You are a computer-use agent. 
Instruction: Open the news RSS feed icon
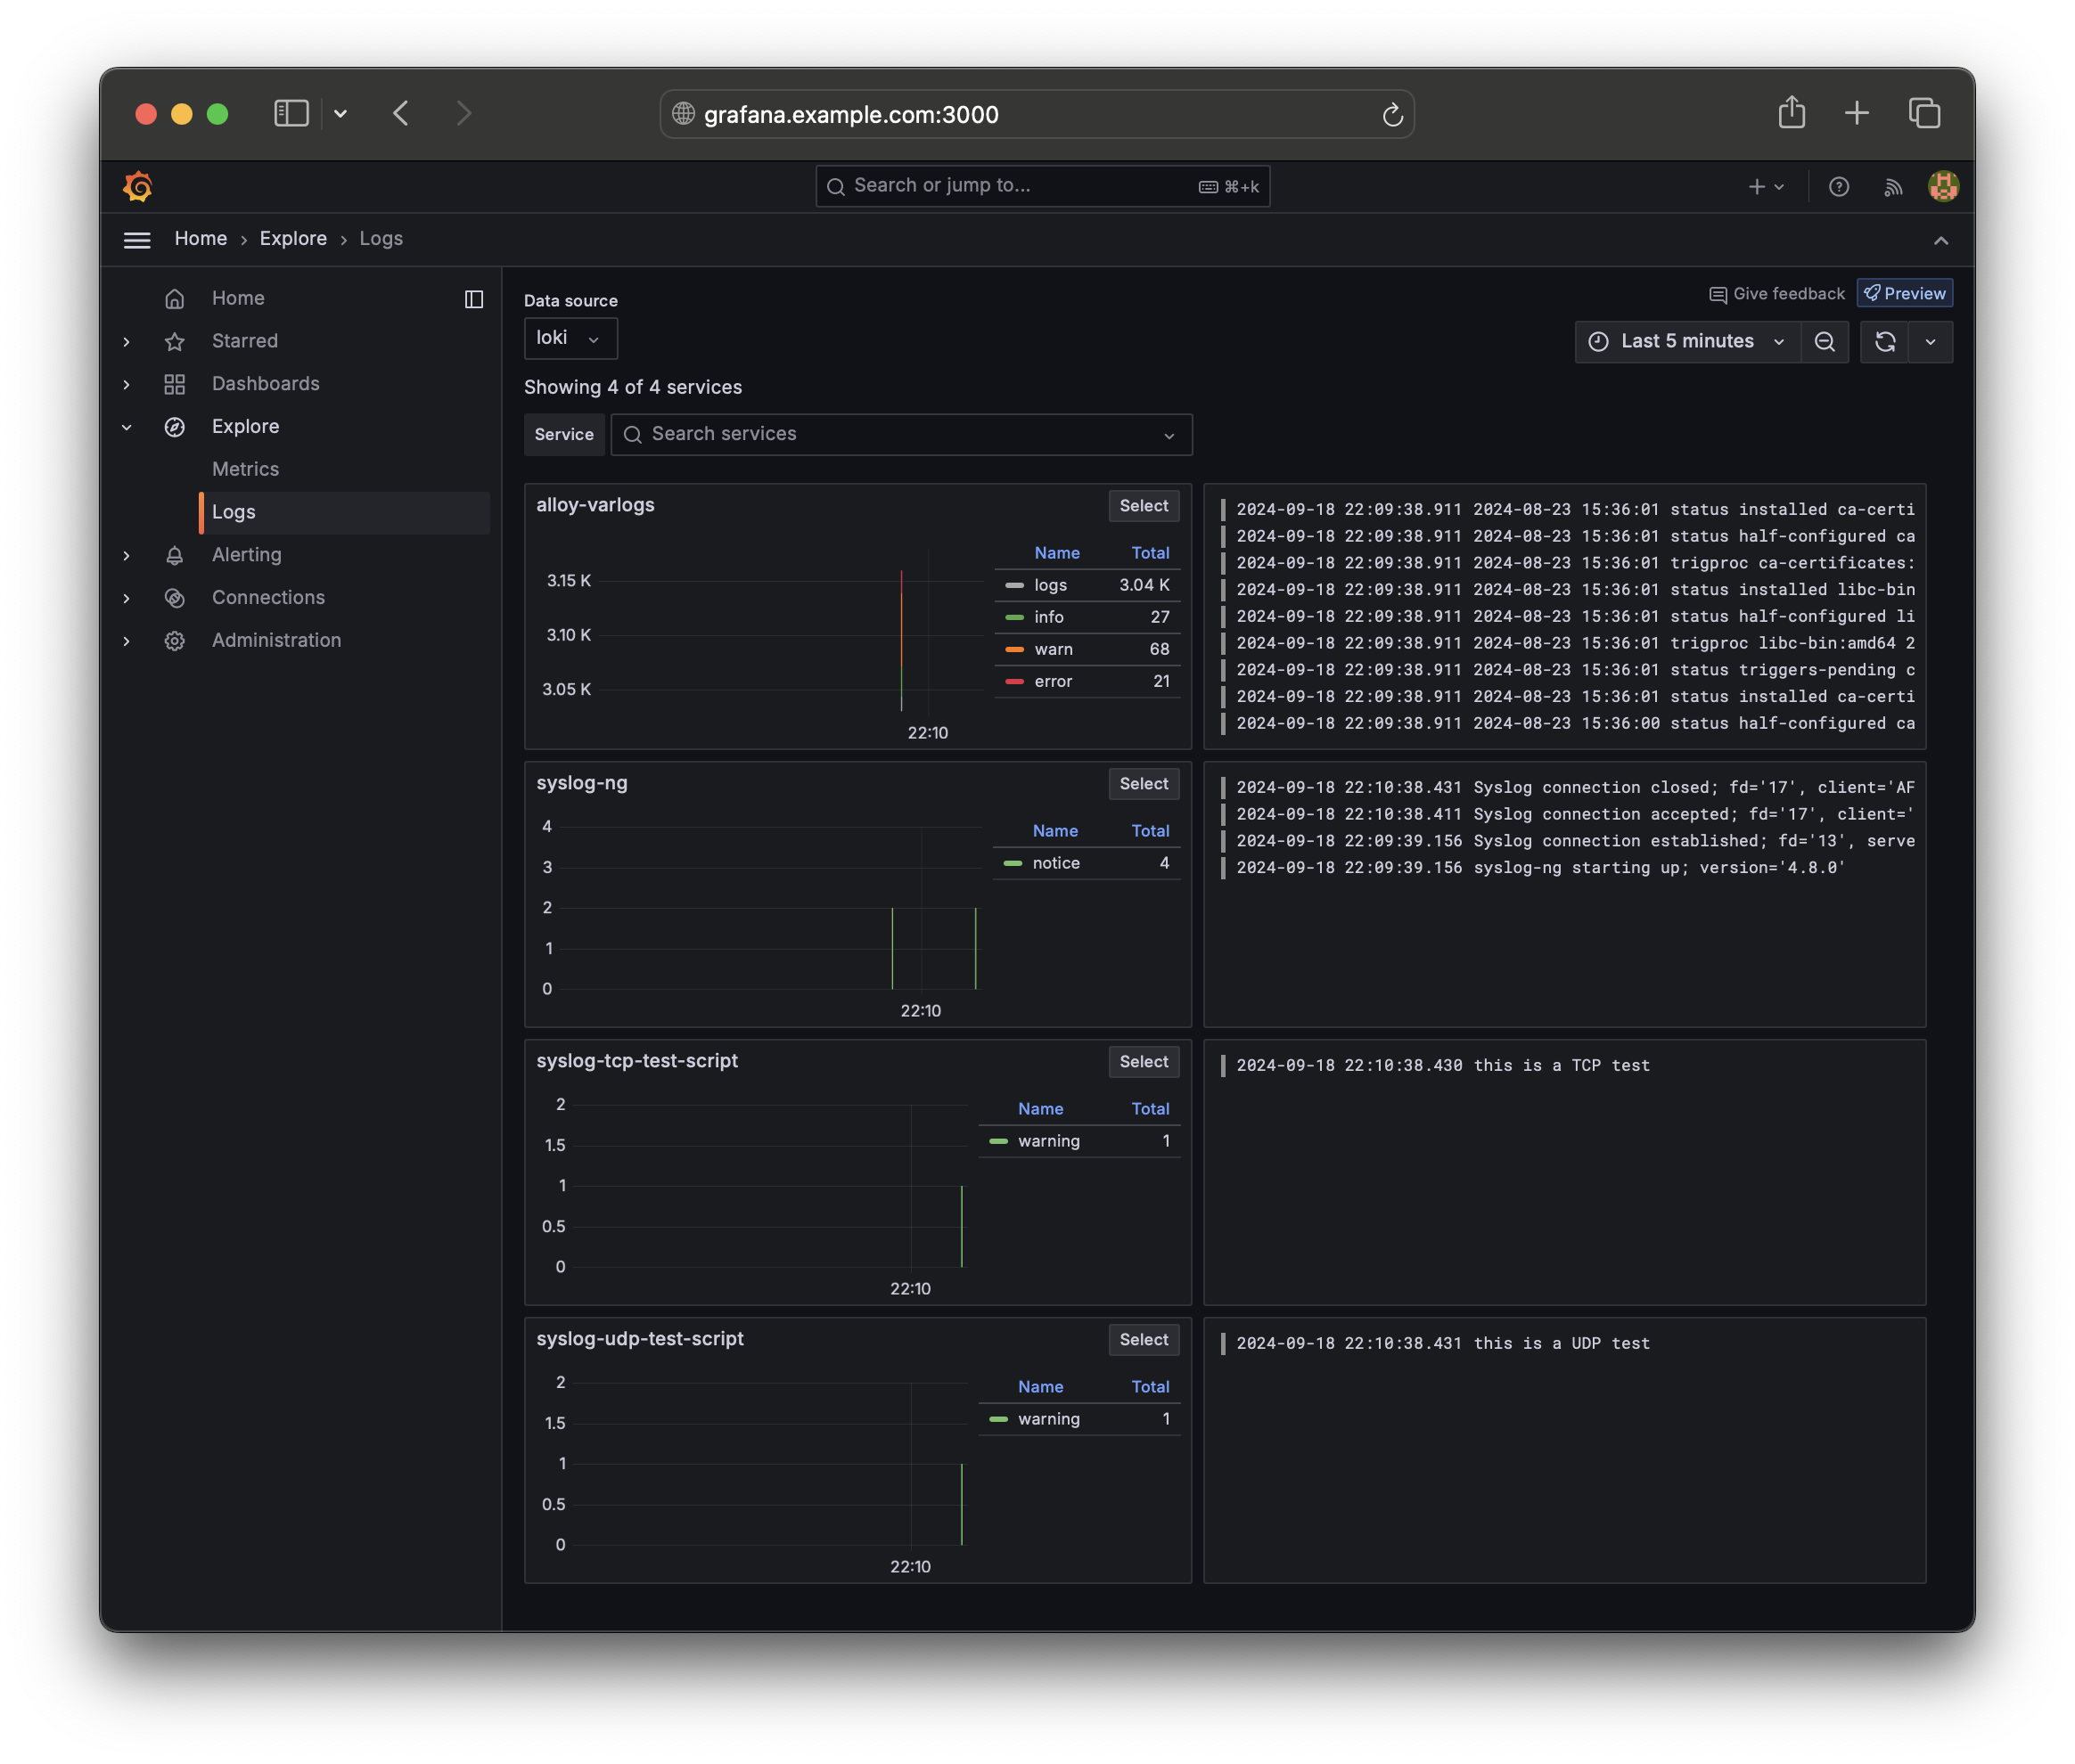point(1892,187)
